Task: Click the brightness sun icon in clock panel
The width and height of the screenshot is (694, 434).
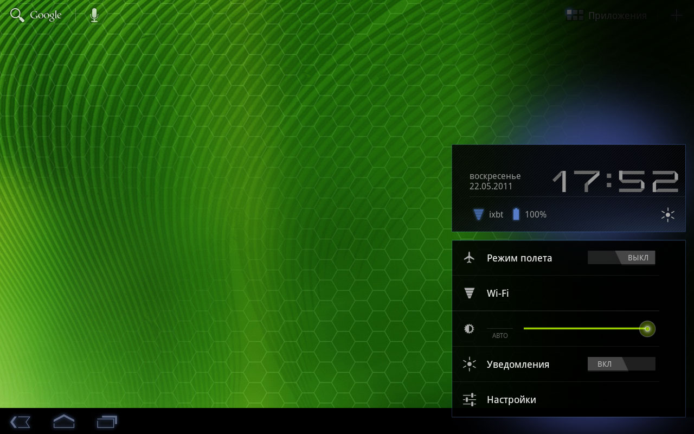Action: click(668, 215)
